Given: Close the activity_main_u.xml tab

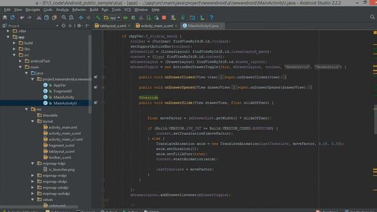Looking at the screenshot, I should 176,26.
